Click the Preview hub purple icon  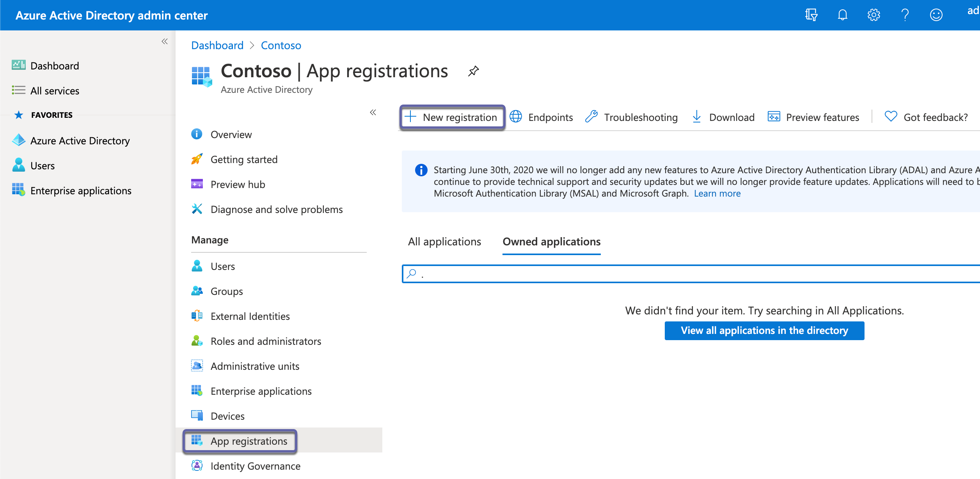tap(197, 184)
